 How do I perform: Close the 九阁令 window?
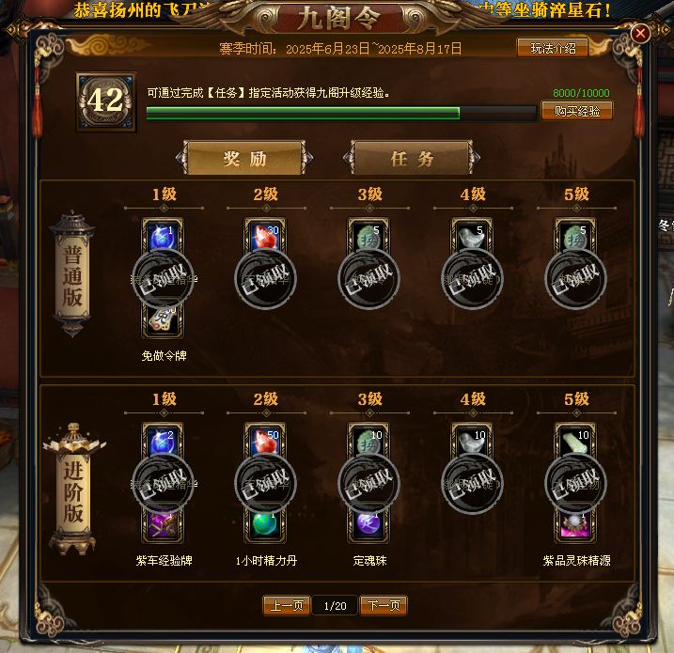(x=640, y=33)
